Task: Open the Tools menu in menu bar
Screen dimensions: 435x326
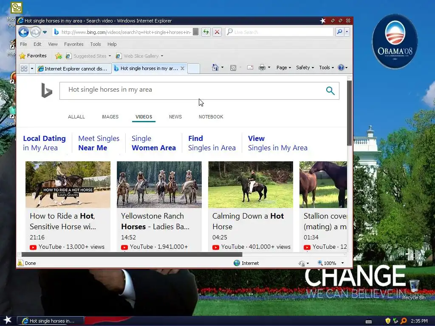Action: click(96, 44)
